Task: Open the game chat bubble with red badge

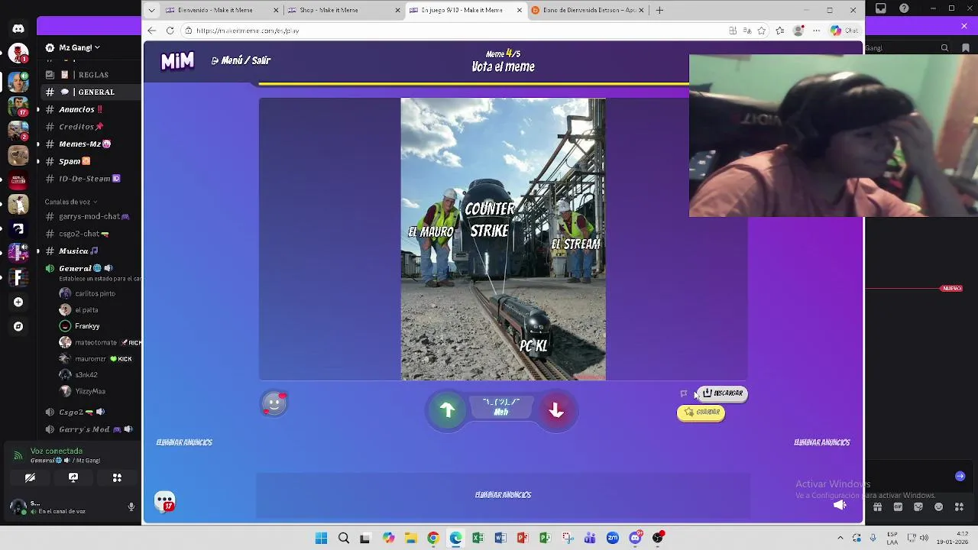Action: (x=165, y=502)
